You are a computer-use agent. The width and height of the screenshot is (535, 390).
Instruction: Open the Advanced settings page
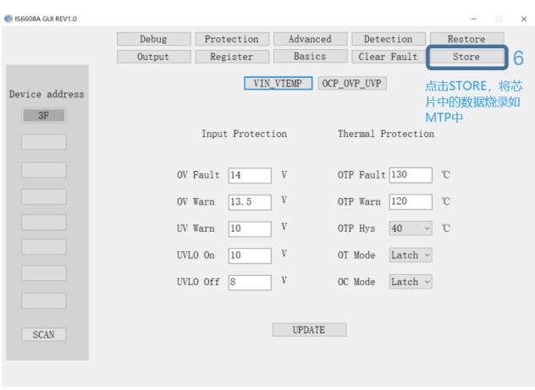[309, 39]
